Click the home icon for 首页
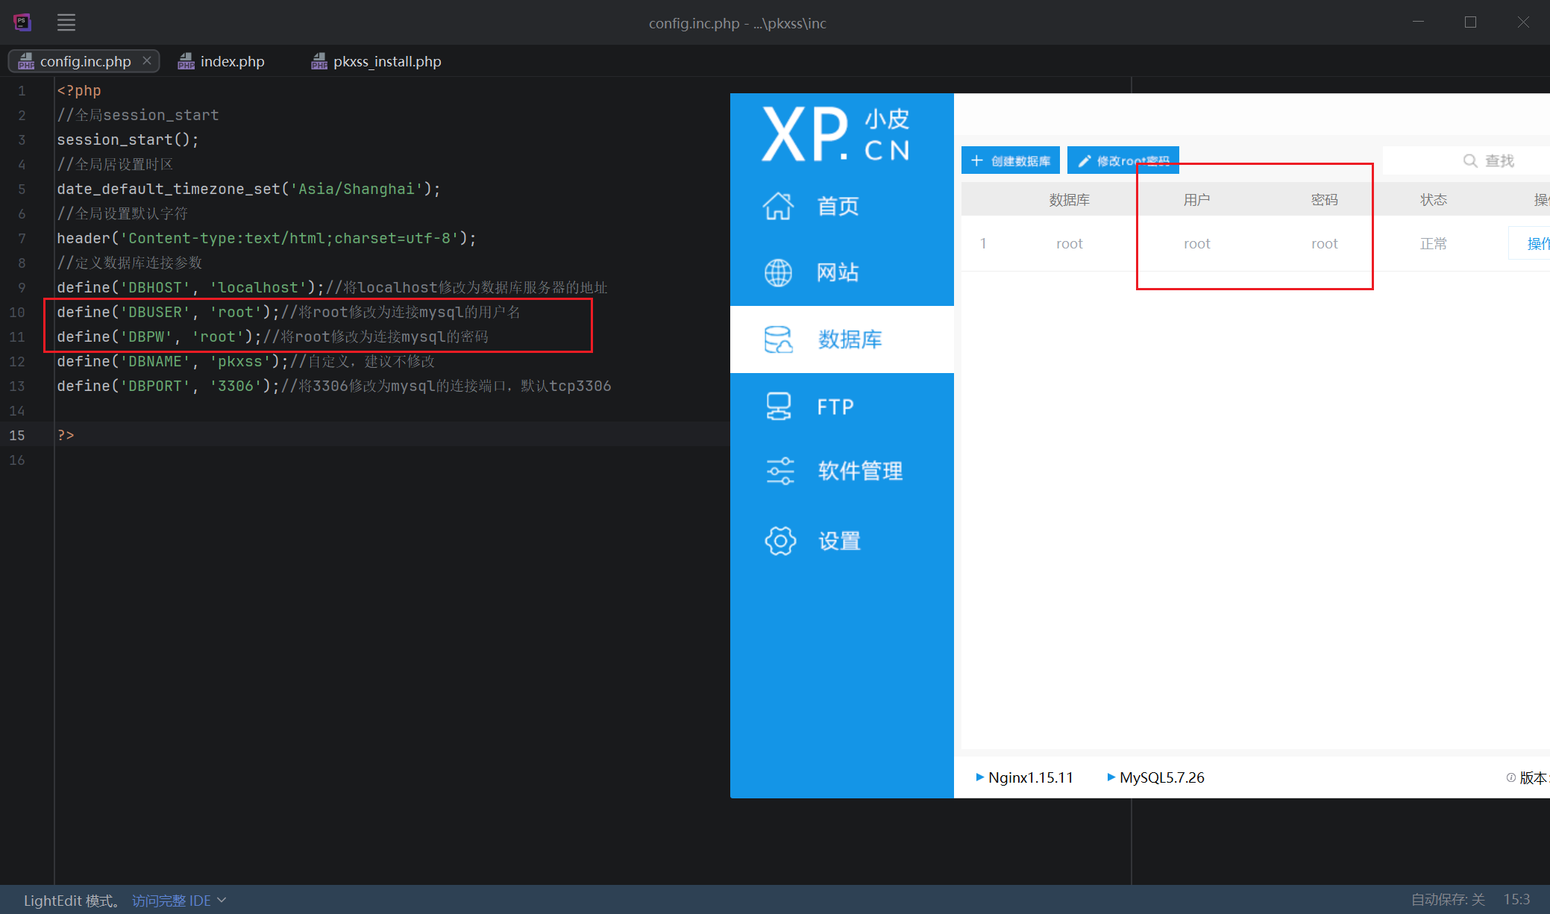 778,206
